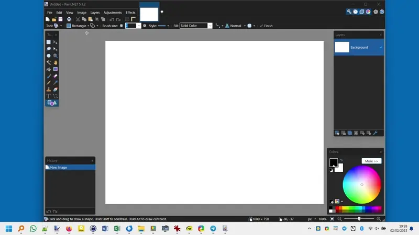Toggle the Colors window button
The image size is (419, 235).
click(x=368, y=11)
